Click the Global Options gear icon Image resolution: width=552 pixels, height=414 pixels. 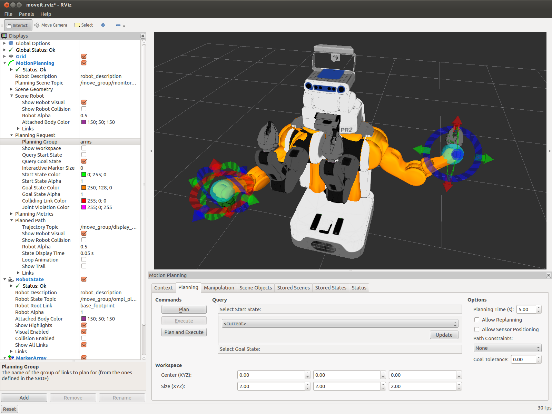coord(11,43)
